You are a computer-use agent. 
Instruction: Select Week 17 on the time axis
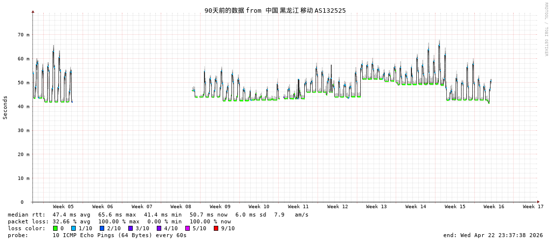(x=533, y=207)
